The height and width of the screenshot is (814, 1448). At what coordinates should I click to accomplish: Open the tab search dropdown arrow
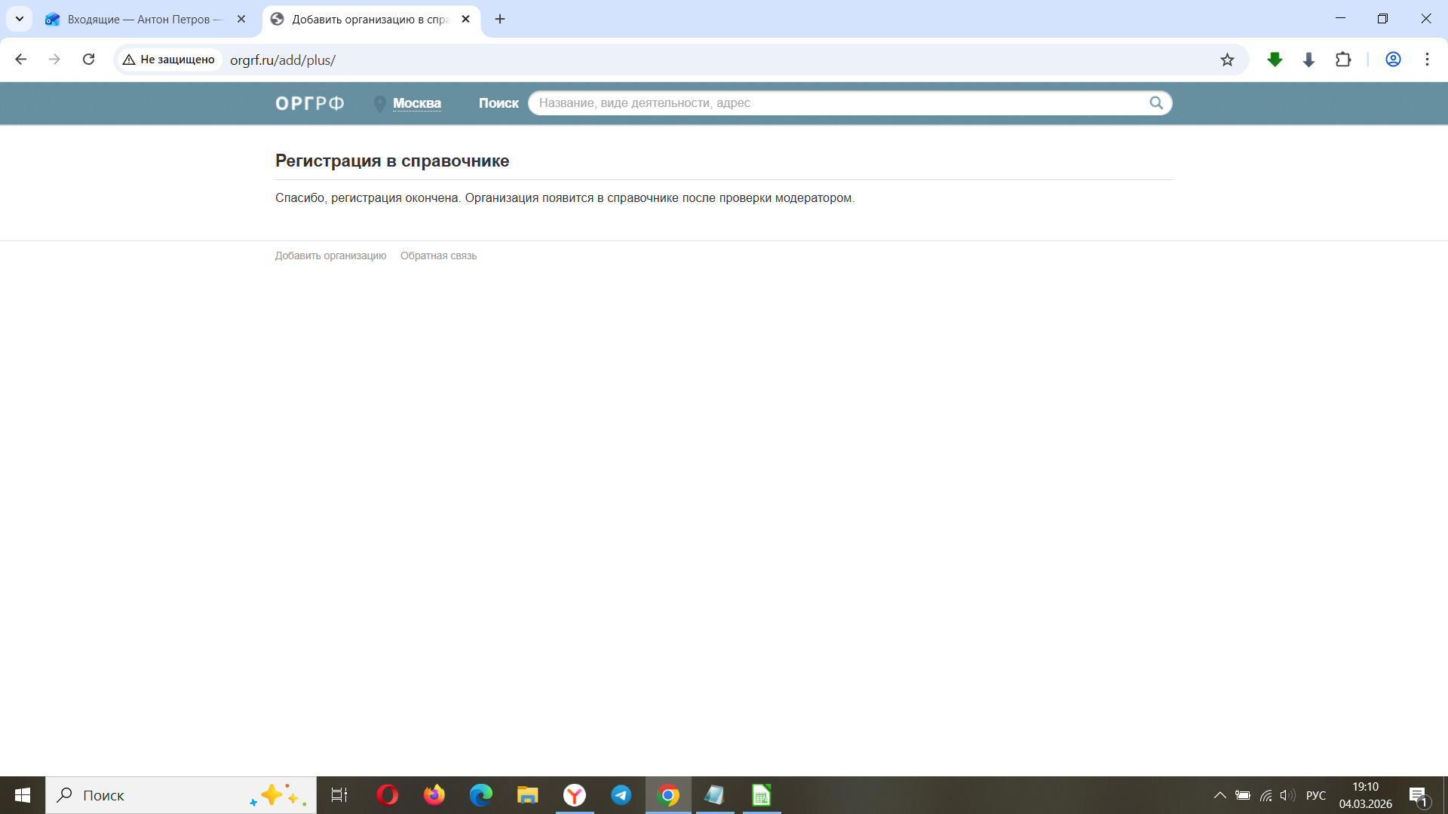click(20, 19)
